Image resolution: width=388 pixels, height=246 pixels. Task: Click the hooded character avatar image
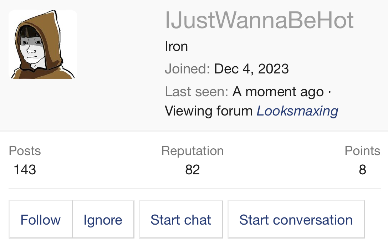point(42,45)
